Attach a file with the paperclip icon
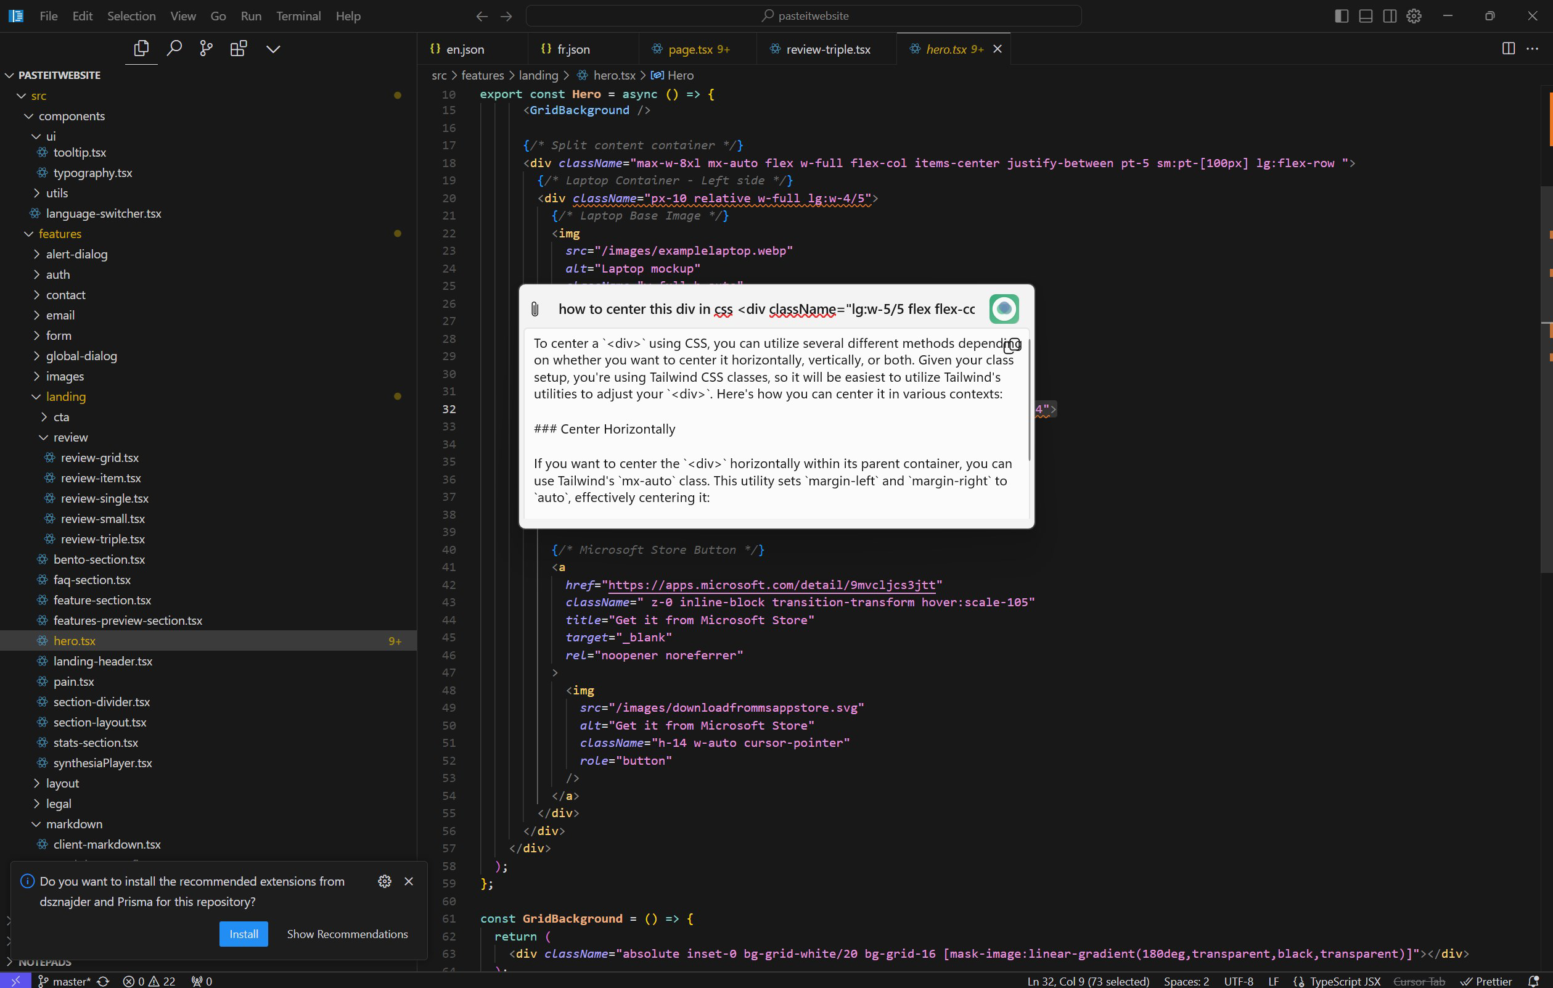This screenshot has width=1553, height=988. [x=535, y=309]
